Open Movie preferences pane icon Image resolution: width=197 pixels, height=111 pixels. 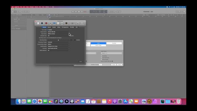pos(62,23)
